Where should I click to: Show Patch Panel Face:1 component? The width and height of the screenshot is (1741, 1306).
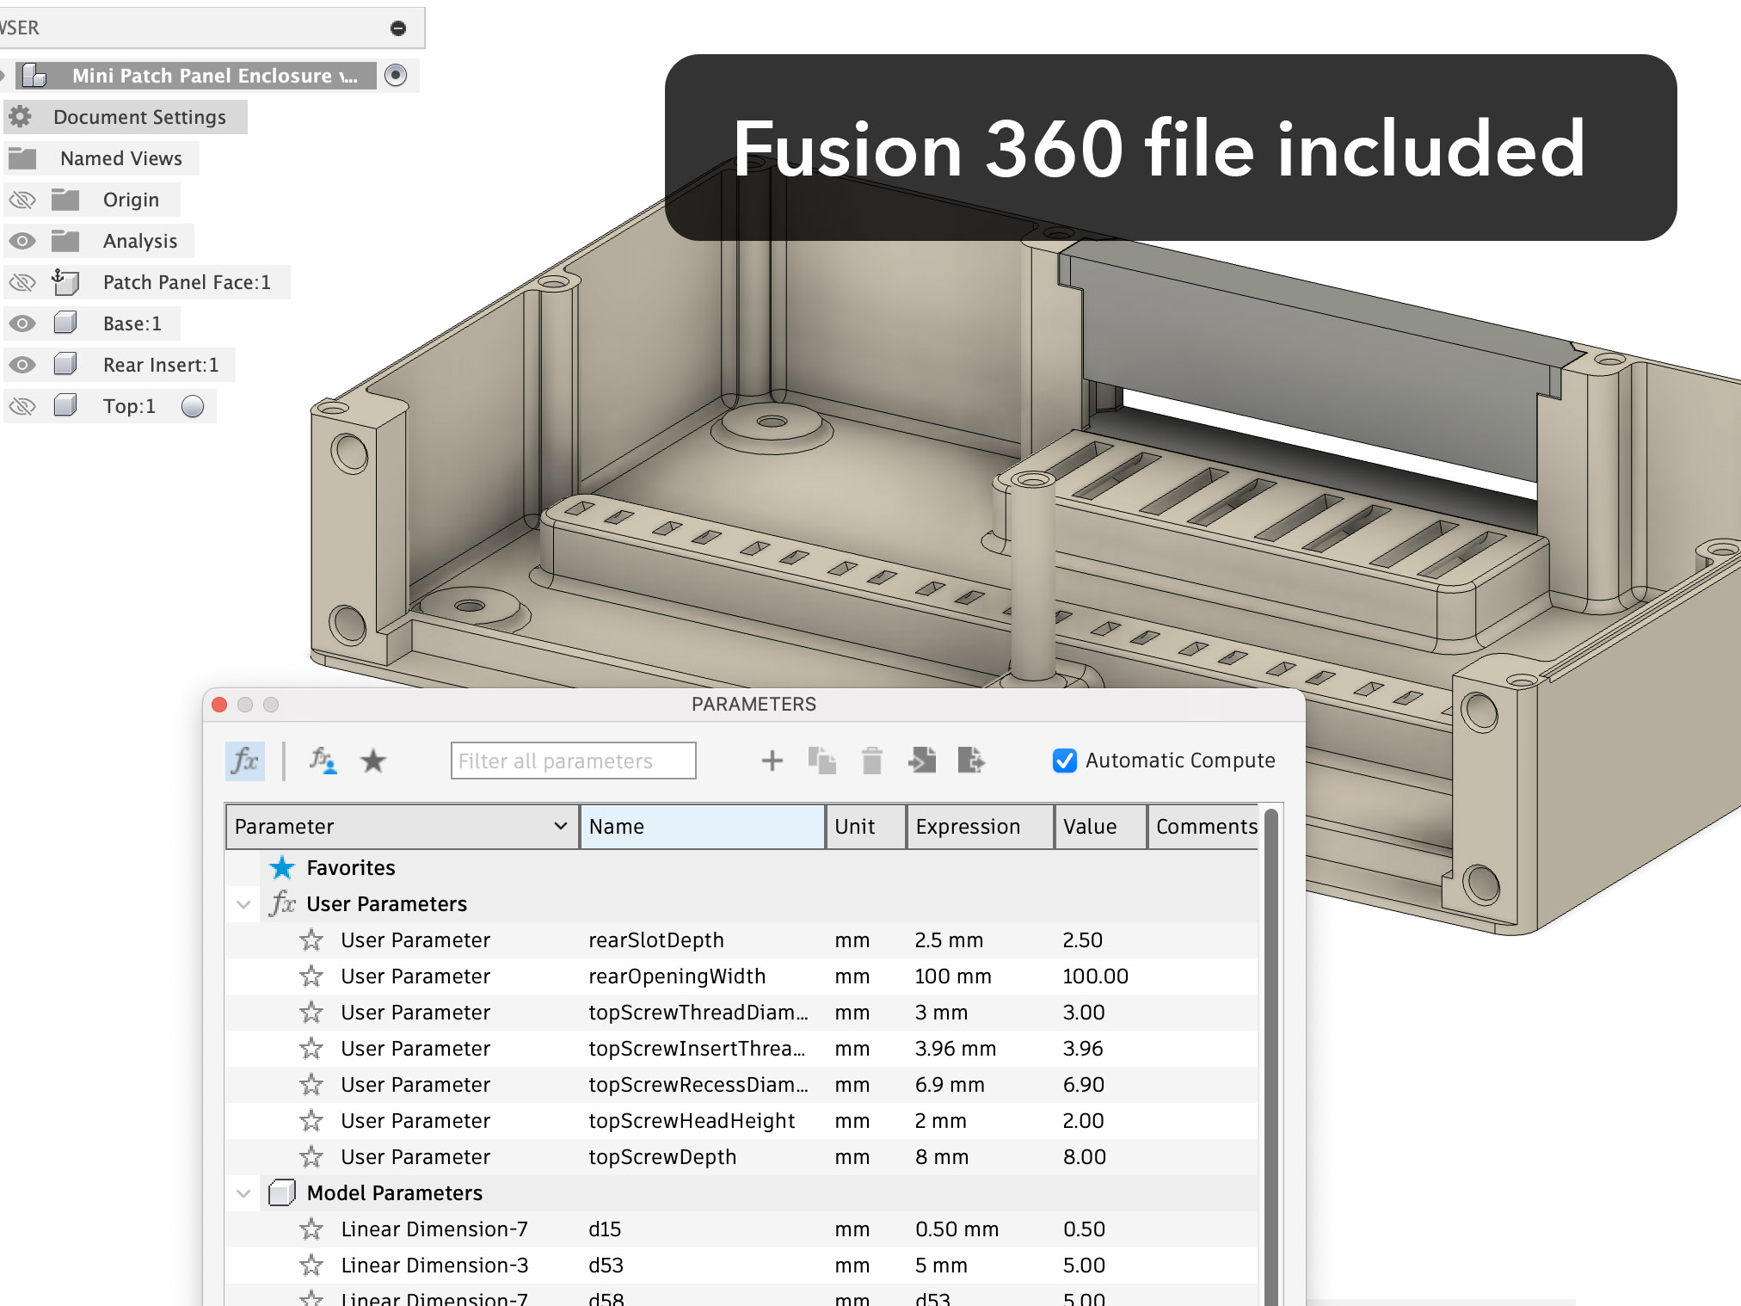pyautogui.click(x=22, y=282)
